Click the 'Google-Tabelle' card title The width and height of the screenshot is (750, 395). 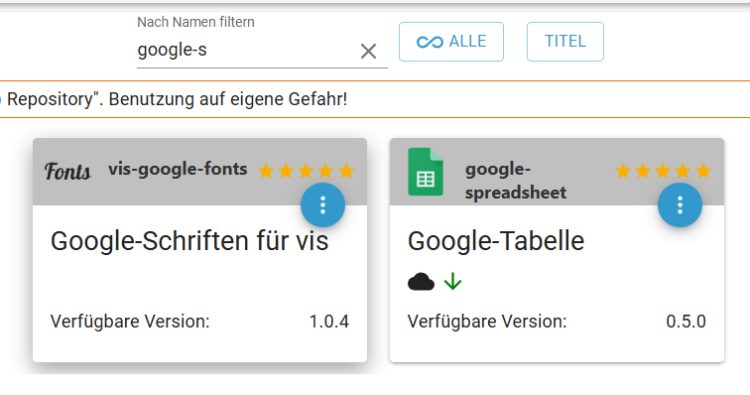coord(496,241)
